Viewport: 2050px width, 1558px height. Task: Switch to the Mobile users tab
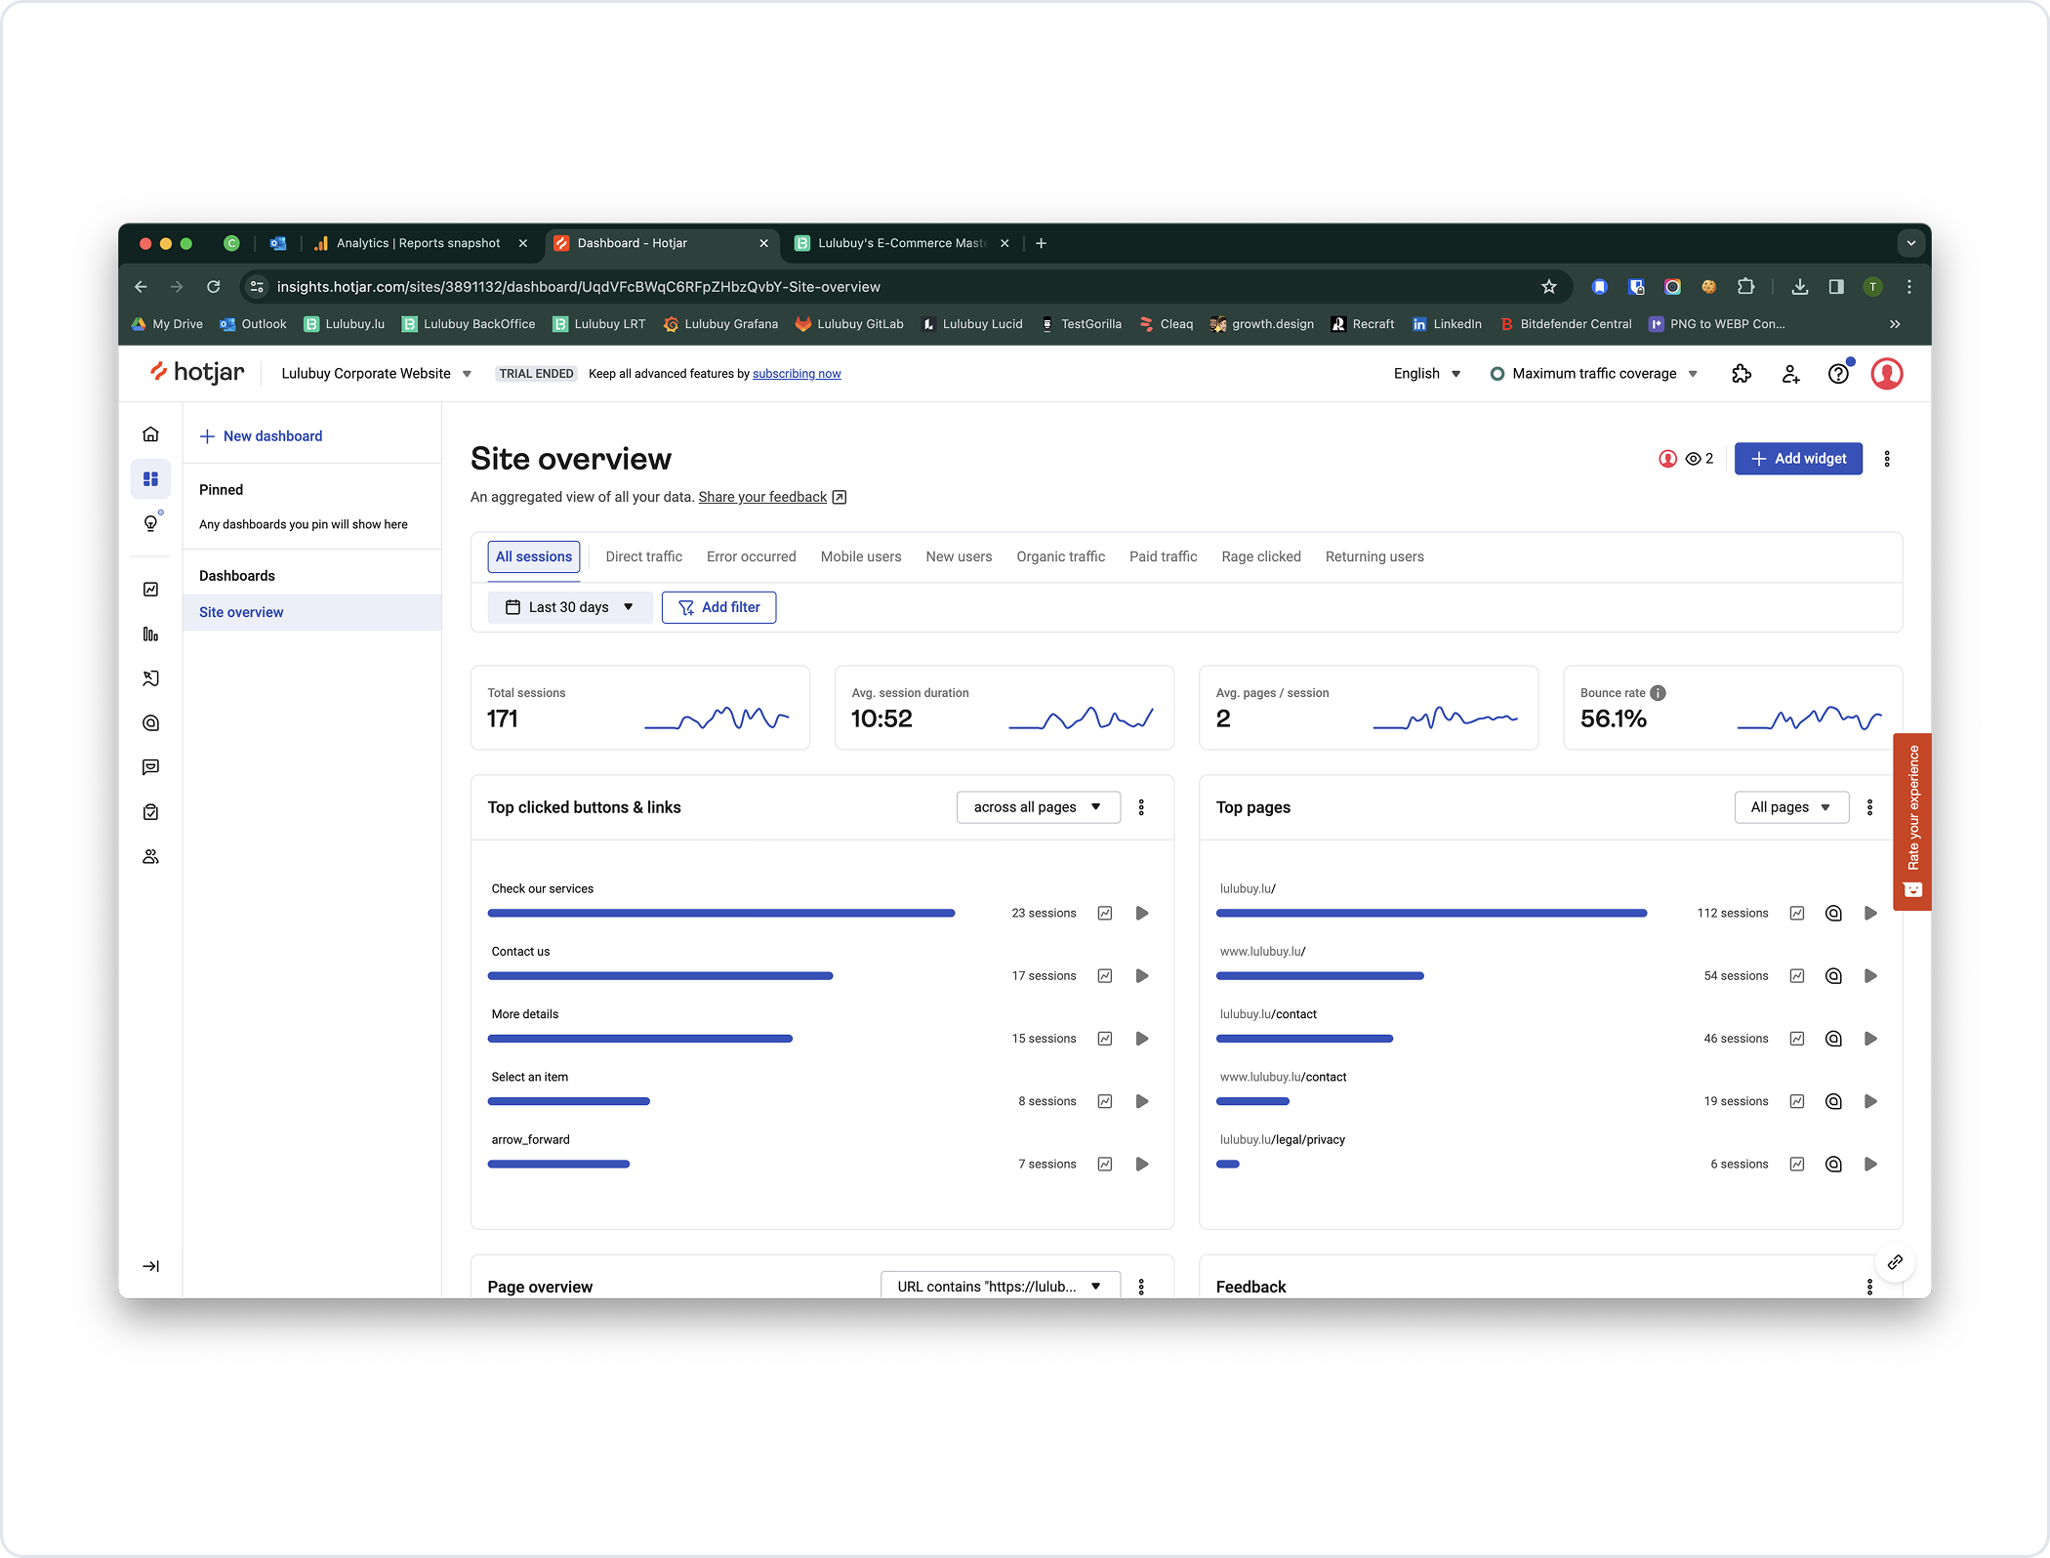pos(861,556)
